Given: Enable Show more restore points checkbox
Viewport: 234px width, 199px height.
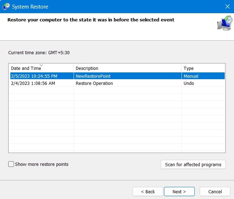Looking at the screenshot, I should click(x=11, y=164).
